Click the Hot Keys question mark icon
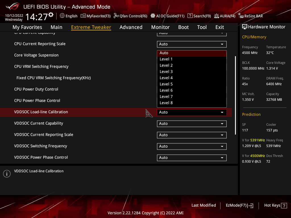Viewport: 291px width, 218px height. pyautogui.click(x=284, y=206)
